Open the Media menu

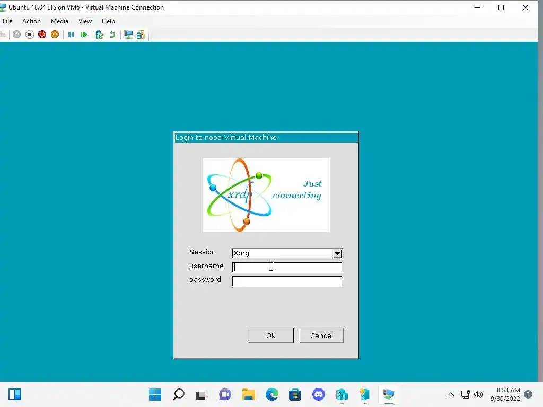(59, 21)
